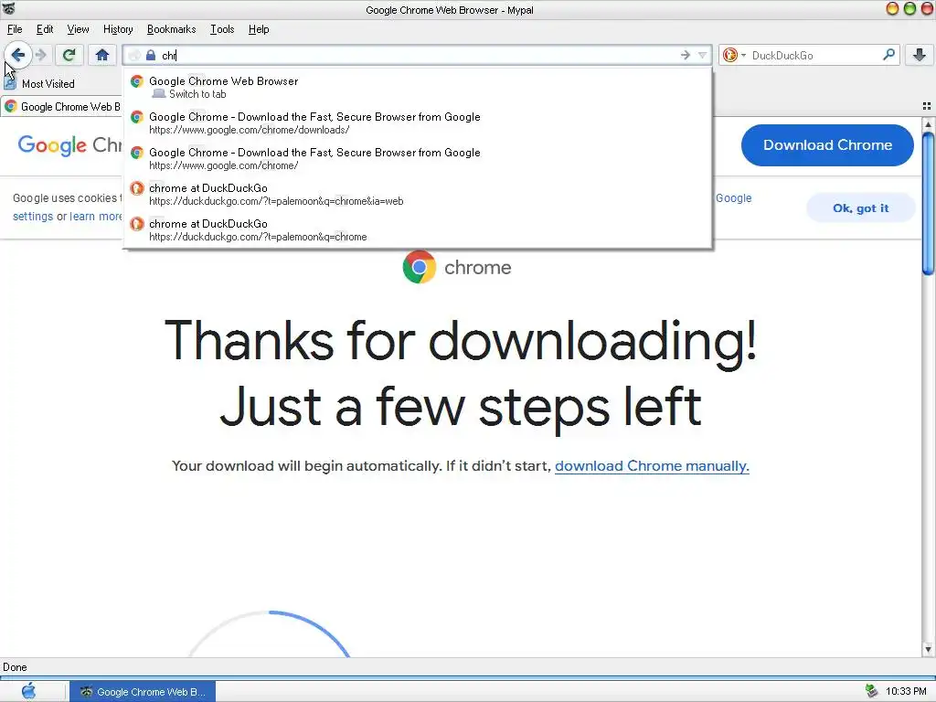
Task: Dismiss cookies with Ok, got it
Action: [x=860, y=208]
